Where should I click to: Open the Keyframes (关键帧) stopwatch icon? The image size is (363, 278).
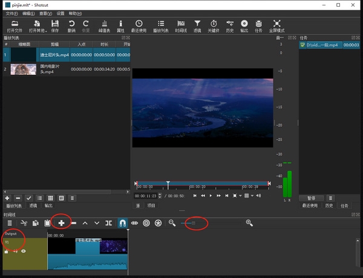point(214,24)
